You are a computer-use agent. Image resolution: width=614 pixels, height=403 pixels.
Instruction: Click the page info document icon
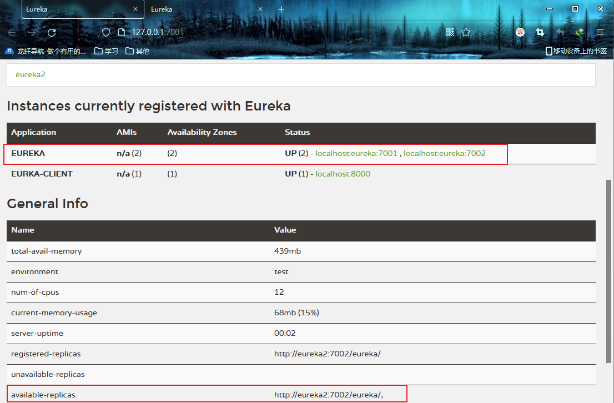click(122, 32)
